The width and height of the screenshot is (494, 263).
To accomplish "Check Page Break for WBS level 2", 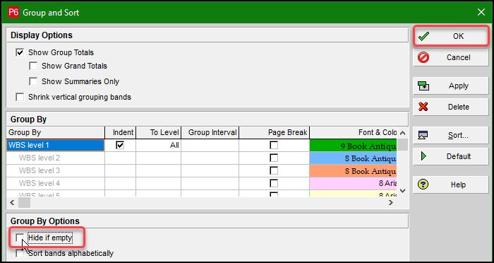I will click(274, 158).
